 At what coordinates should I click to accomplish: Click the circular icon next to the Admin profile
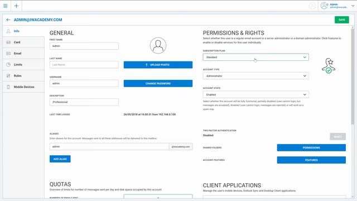click(312, 6)
